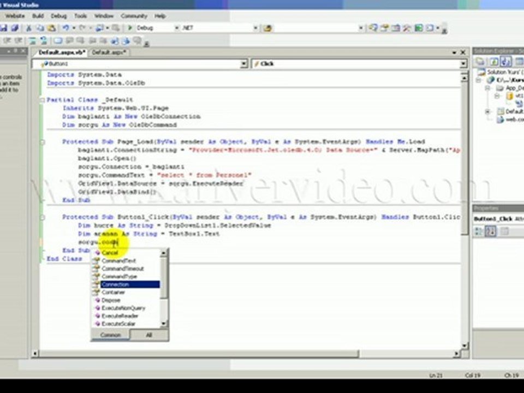The image size is (524, 393).
Task: Open the Undo history dropdown arrow
Action: click(74, 28)
